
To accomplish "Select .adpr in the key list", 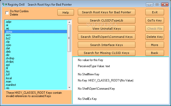I will point(36,22).
